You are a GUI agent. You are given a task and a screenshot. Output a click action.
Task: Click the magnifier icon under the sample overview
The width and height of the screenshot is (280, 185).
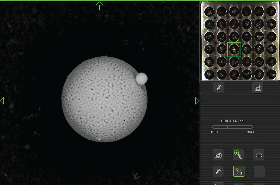point(219,88)
